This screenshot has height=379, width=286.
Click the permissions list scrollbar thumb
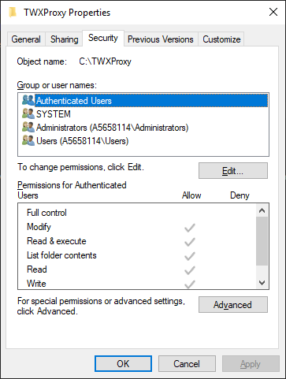(262, 241)
